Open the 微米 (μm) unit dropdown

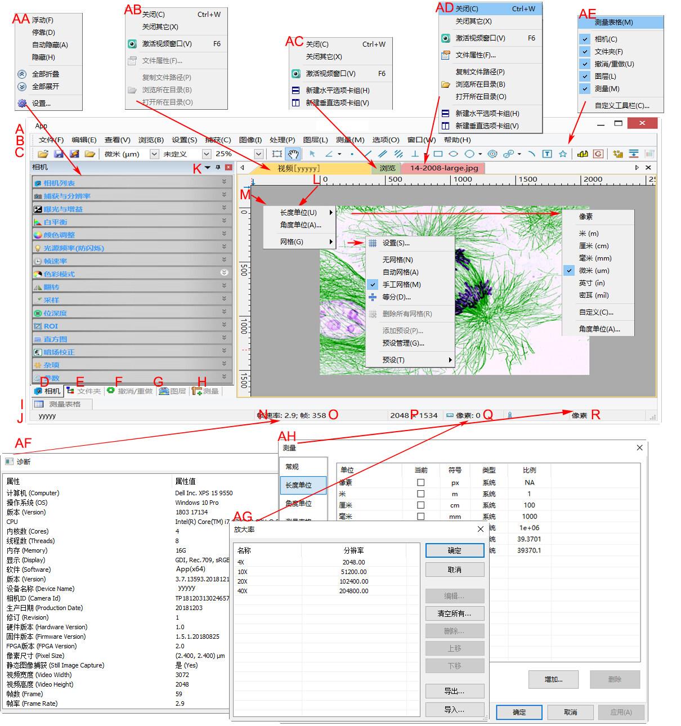tap(154, 154)
